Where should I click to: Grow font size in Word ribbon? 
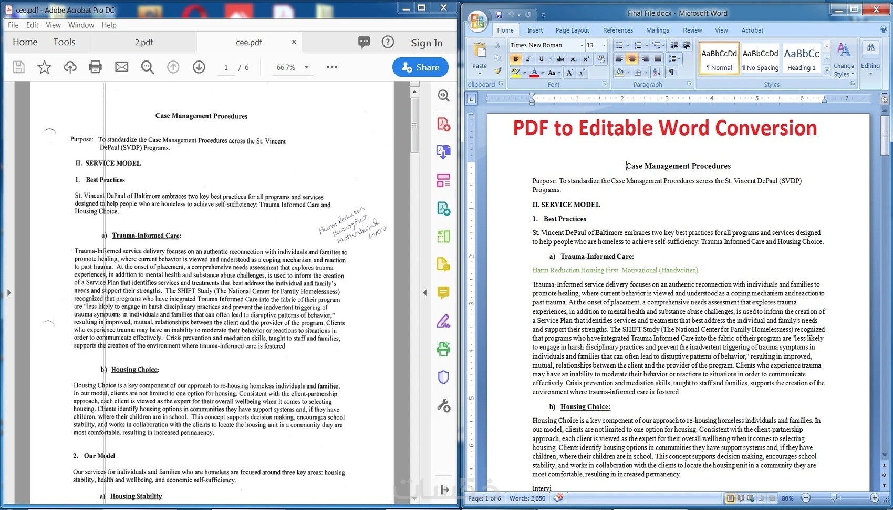click(x=570, y=73)
